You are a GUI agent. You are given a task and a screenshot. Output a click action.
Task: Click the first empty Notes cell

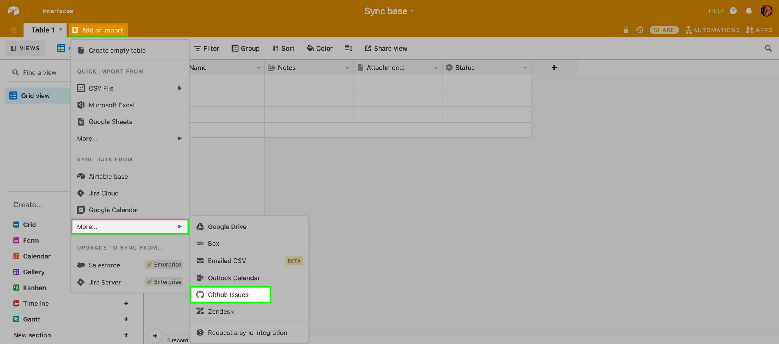tap(309, 83)
